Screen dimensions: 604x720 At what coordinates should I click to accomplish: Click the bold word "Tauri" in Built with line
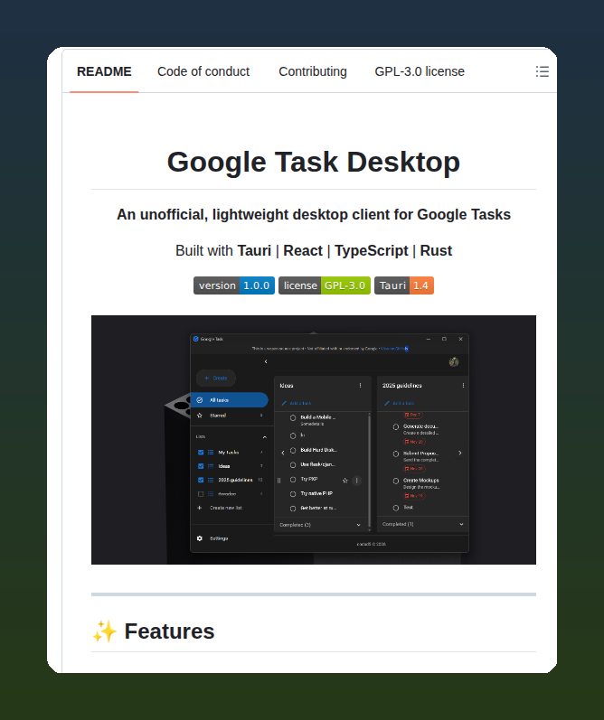point(254,251)
